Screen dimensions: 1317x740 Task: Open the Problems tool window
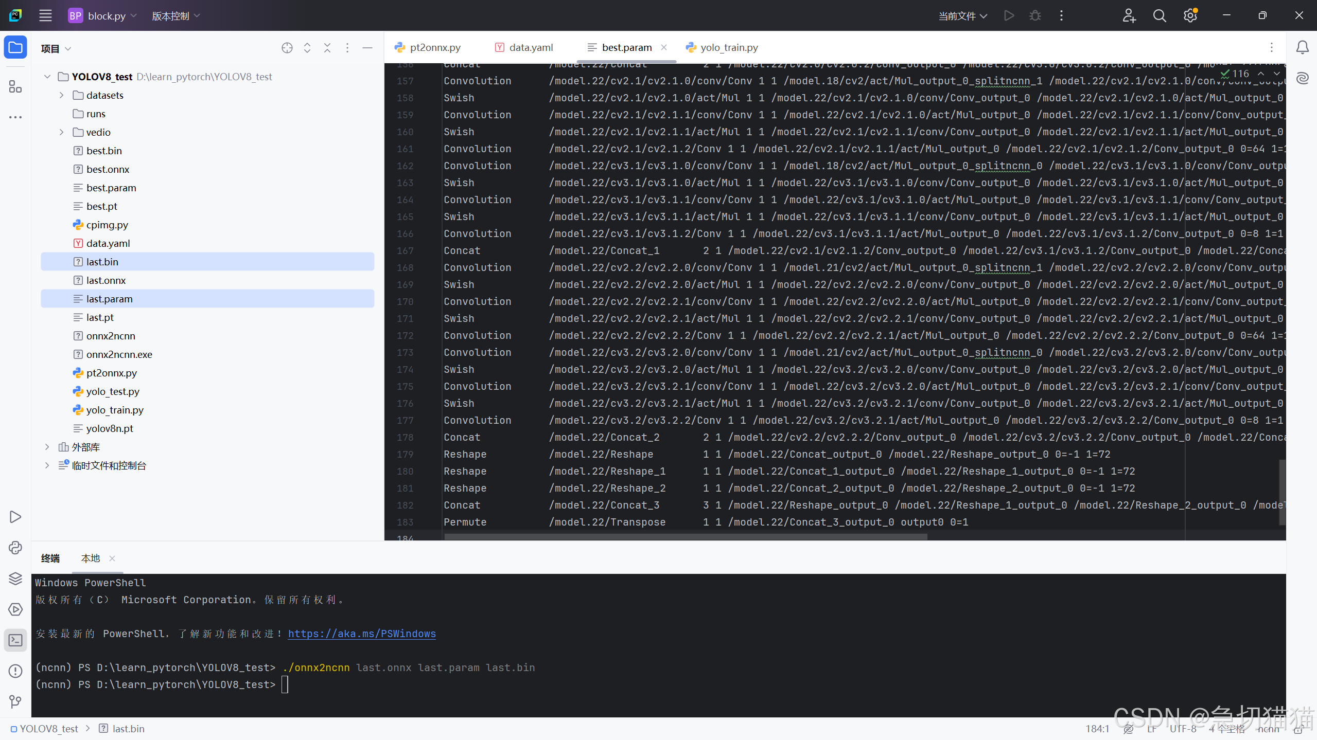click(15, 671)
